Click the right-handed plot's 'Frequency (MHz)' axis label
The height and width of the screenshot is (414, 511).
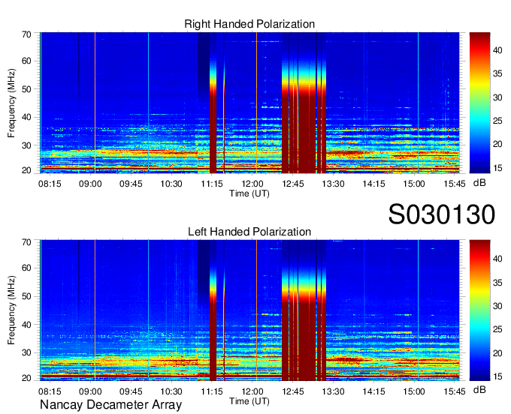(x=11, y=103)
